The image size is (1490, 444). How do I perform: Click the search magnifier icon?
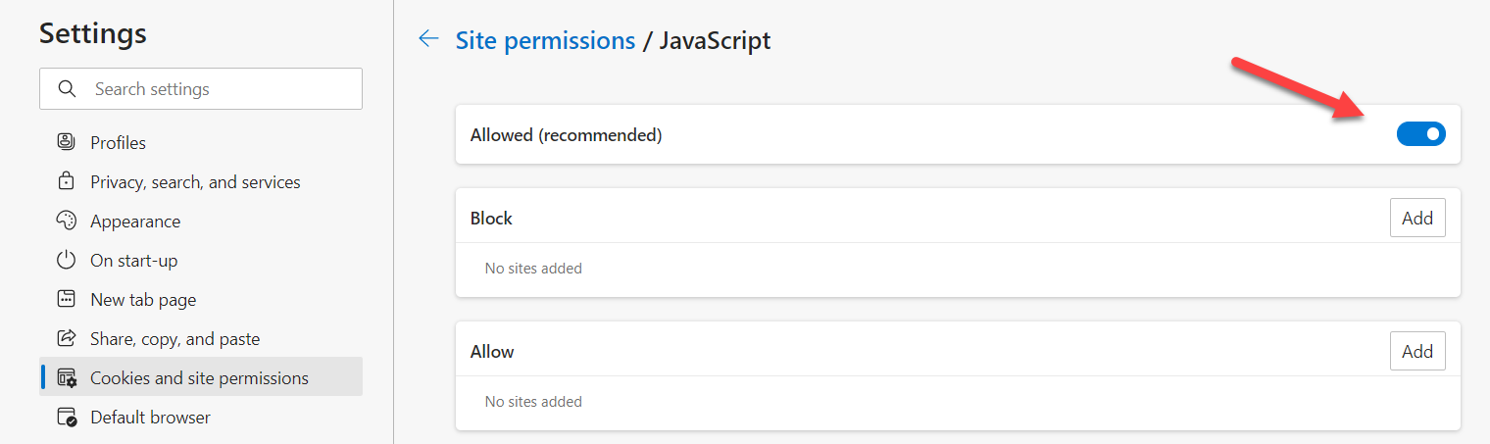point(68,89)
